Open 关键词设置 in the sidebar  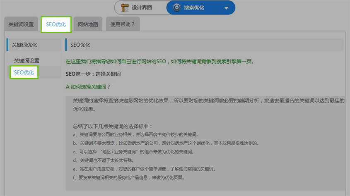[27, 60]
